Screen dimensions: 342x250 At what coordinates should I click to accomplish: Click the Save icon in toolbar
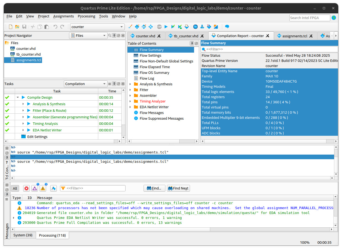tap(24, 27)
